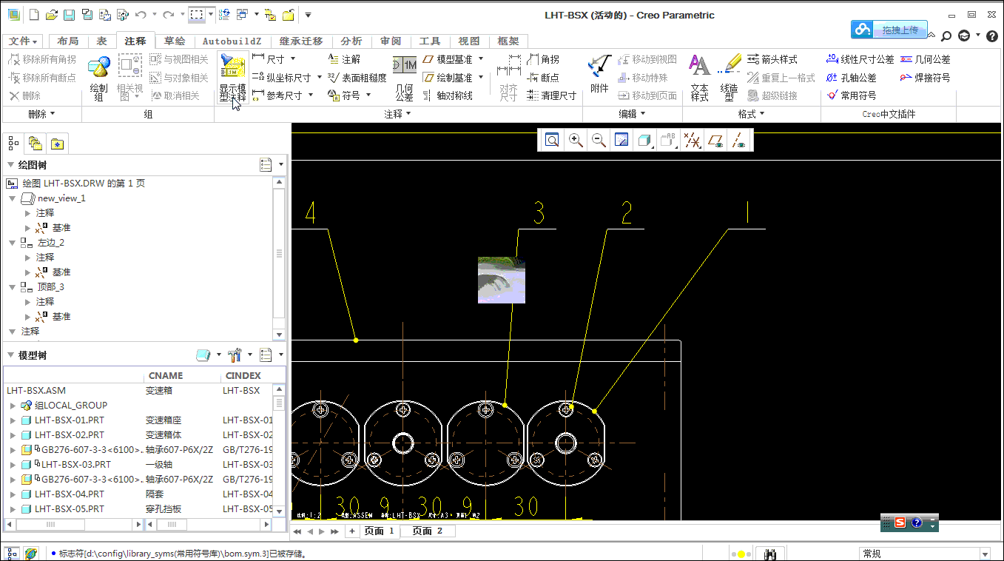This screenshot has width=1004, height=561.
Task: Click the Cleanup Dimensions (清理尺寸) button
Action: [x=551, y=95]
